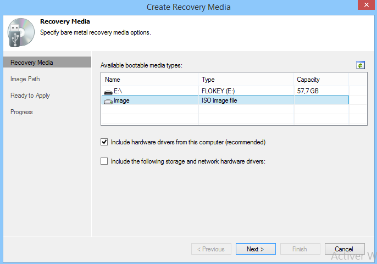Screen dimensions: 377x264
Task: Select the Progress step
Action: pos(21,112)
